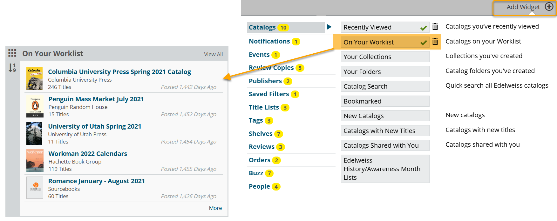Remove the On Your Worklist widget
557x221 pixels.
coord(435,42)
